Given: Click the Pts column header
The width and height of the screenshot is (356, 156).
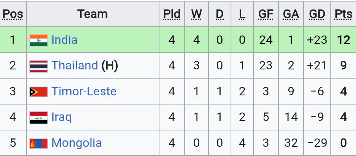Looking at the screenshot, I should (343, 14).
